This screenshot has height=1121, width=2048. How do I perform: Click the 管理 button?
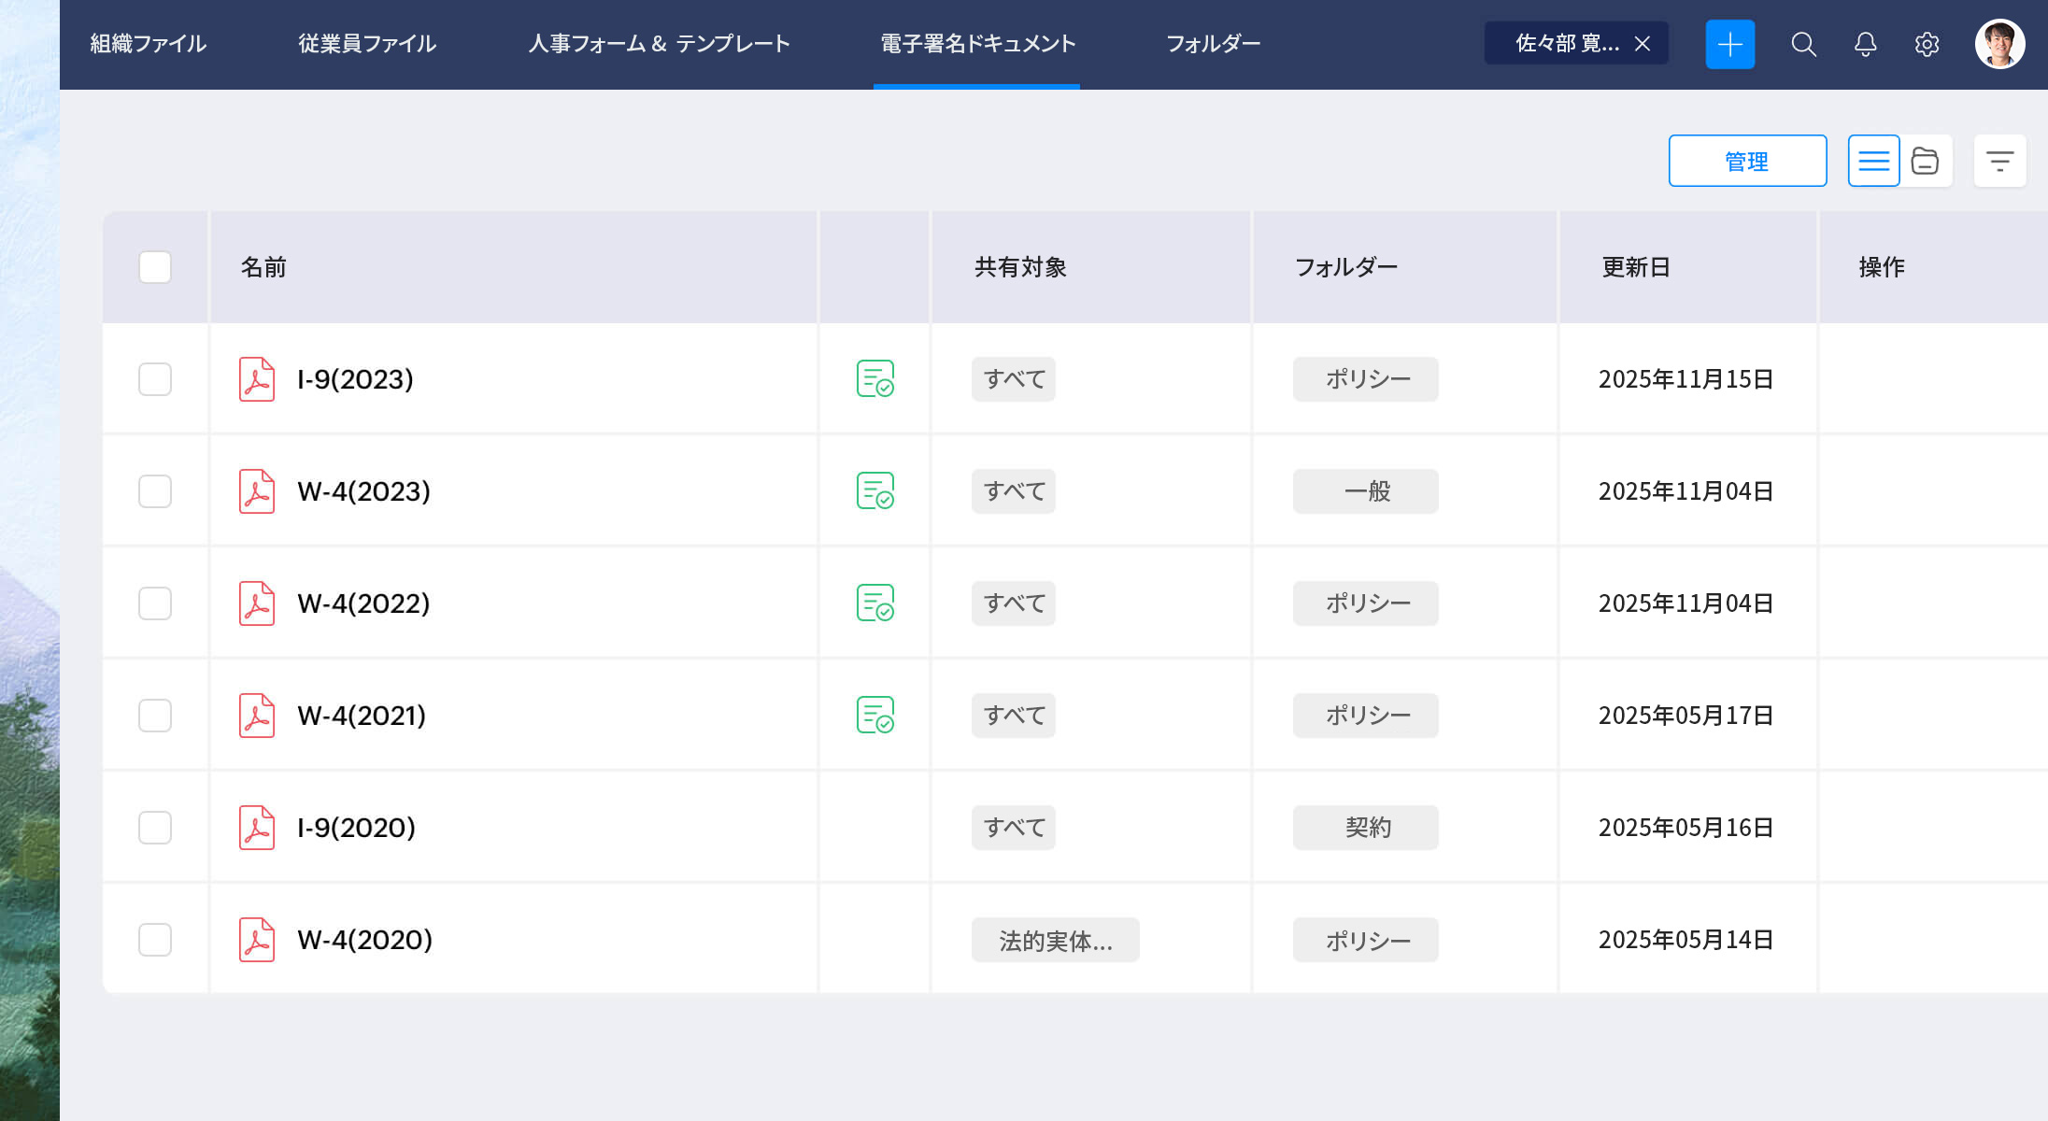point(1746,160)
